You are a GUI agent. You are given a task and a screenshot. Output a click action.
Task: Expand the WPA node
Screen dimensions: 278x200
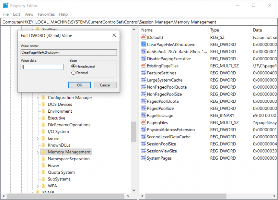click(x=37, y=186)
